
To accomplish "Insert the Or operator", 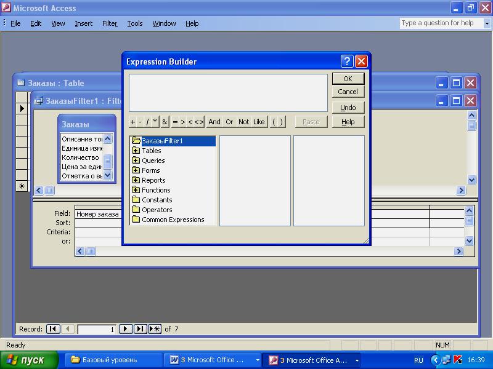I will [x=229, y=122].
